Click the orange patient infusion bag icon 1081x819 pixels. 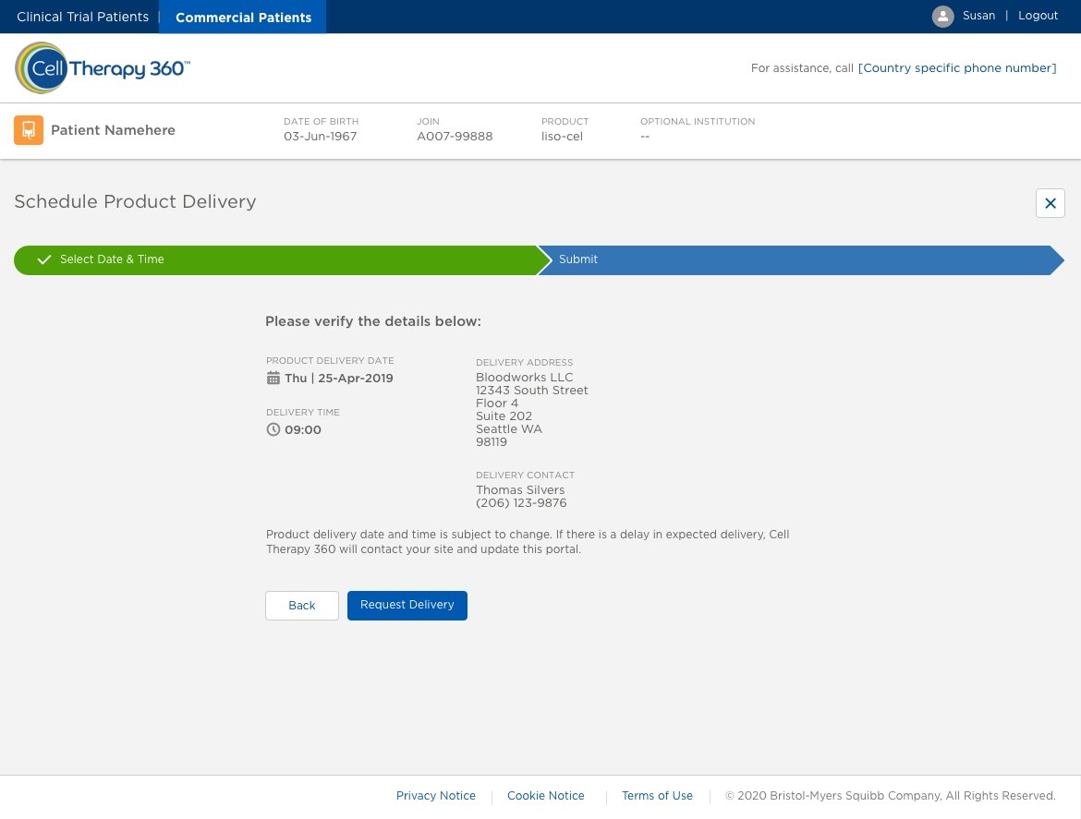(29, 130)
